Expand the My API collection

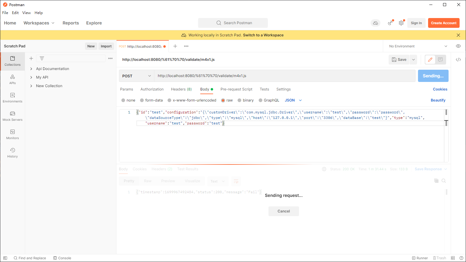pos(31,77)
